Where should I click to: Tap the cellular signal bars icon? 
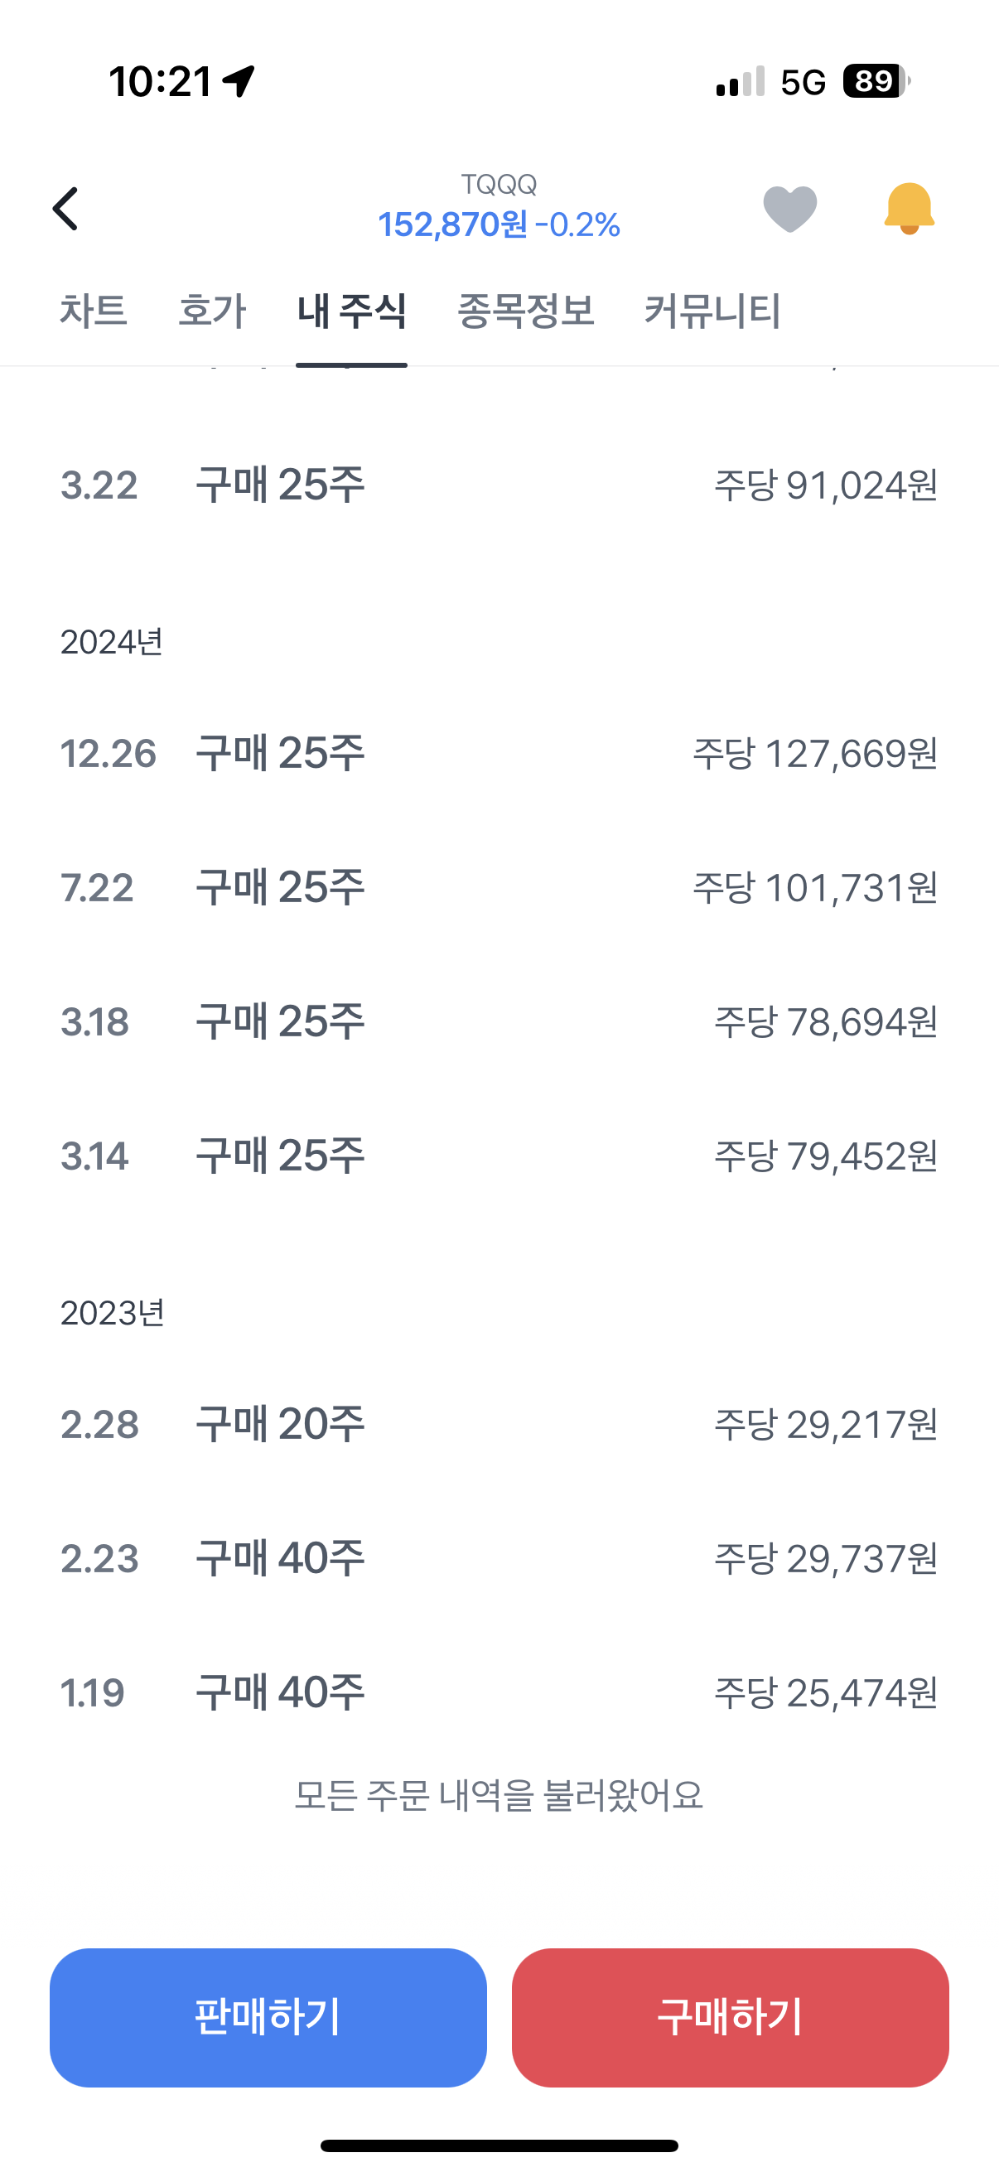[x=741, y=82]
